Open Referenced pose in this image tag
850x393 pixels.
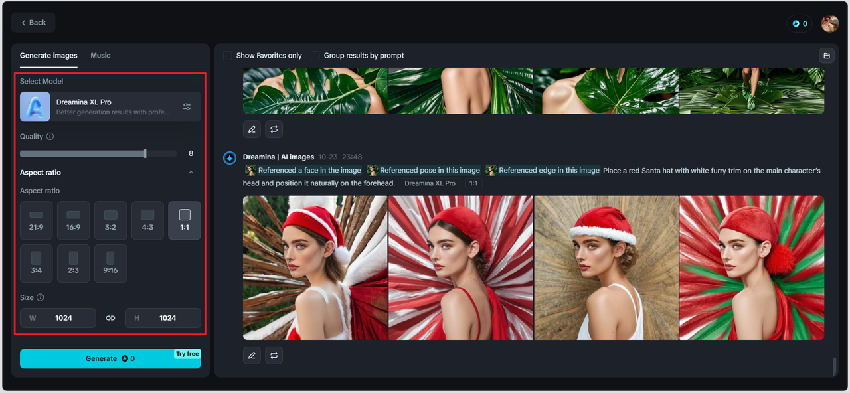click(424, 171)
